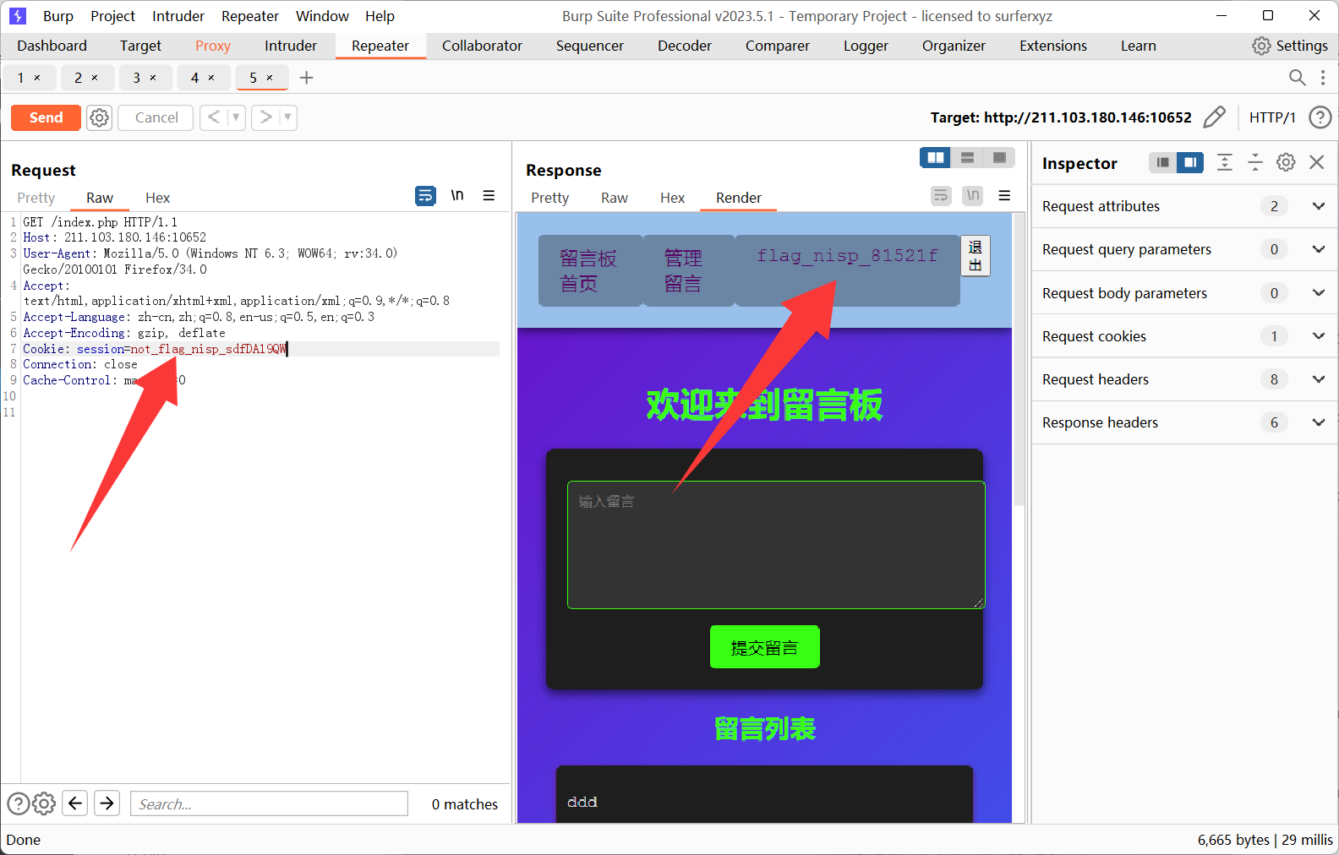Click the 输入留言 message textarea
Viewport: 1339px width, 855px height.
(x=776, y=545)
